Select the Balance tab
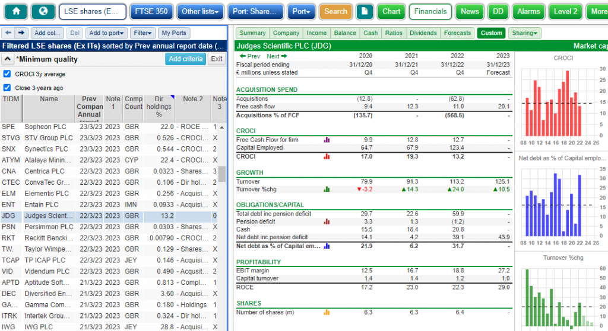 pos(345,33)
